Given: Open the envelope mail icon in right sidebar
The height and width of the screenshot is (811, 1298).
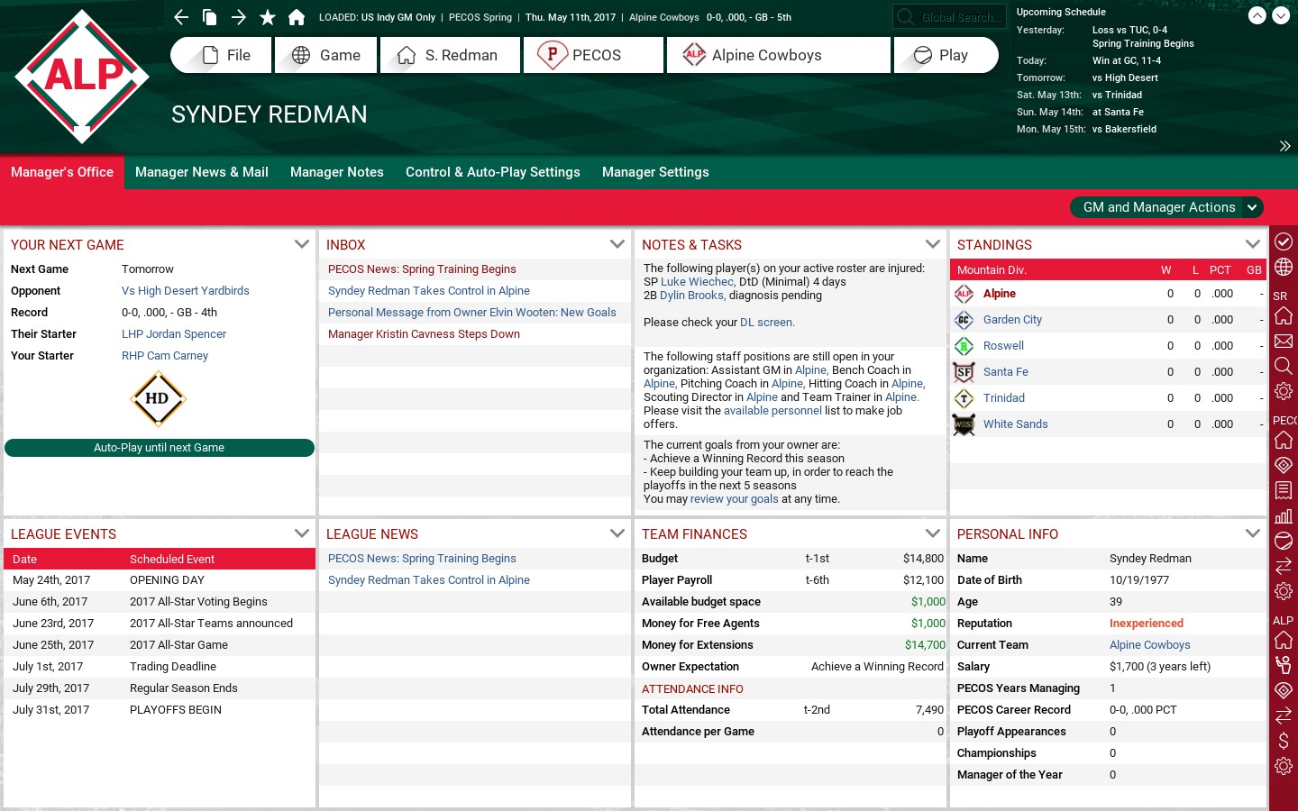Looking at the screenshot, I should click(1284, 341).
